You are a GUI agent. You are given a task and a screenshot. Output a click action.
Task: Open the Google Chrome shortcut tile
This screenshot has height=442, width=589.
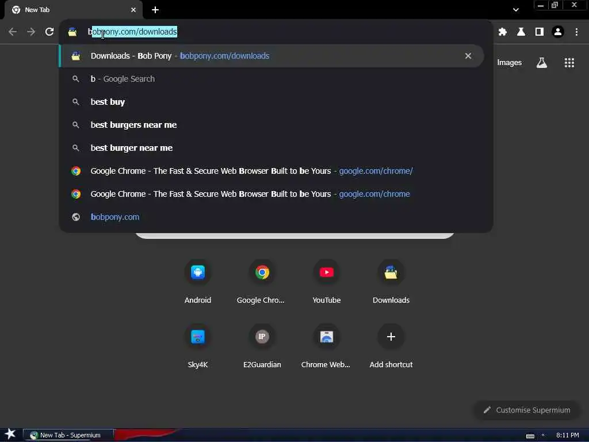(x=262, y=281)
